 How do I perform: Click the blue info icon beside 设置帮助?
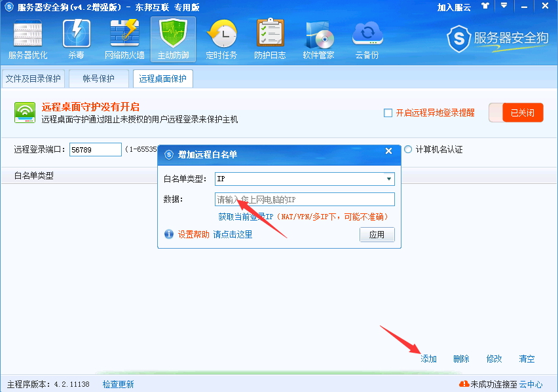click(169, 234)
